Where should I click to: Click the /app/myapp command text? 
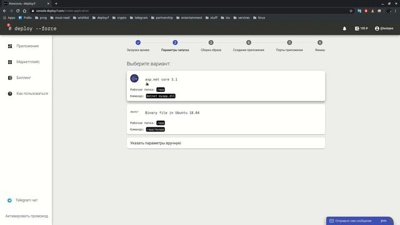[156, 129]
